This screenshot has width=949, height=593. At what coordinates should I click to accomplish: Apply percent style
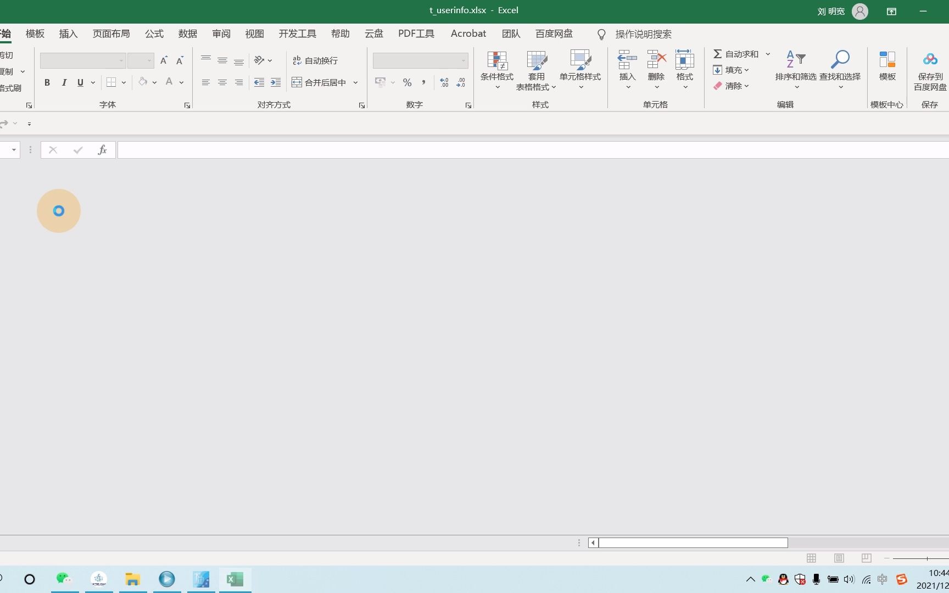[x=407, y=82]
